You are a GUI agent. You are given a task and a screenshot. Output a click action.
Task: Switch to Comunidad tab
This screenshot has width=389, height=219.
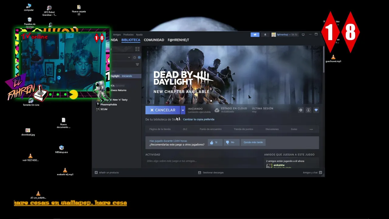coord(154,40)
